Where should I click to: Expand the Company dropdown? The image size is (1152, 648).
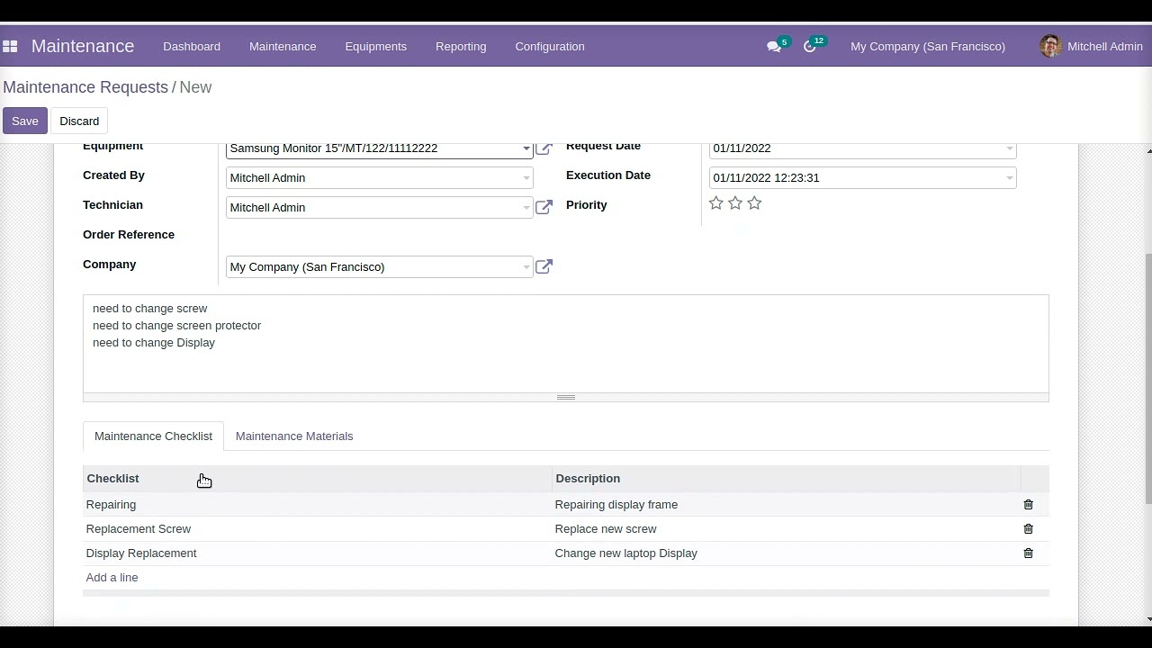coord(526,267)
